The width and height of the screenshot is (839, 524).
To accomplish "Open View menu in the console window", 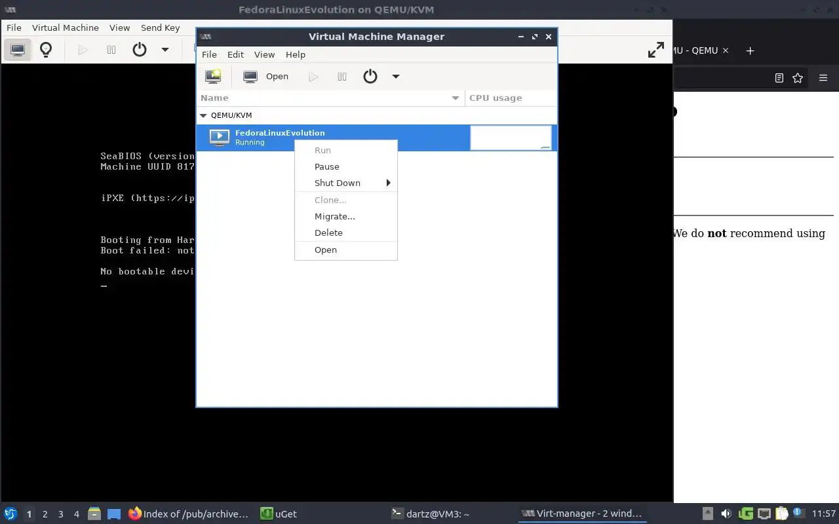I will 119,28.
